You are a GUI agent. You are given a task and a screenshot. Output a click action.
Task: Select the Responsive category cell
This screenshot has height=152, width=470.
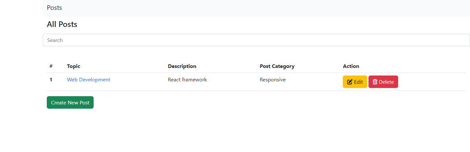(273, 80)
